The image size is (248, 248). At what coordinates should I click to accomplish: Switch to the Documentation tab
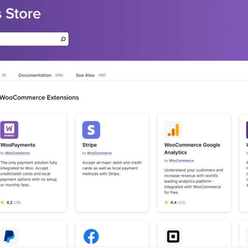pyautogui.click(x=35, y=75)
